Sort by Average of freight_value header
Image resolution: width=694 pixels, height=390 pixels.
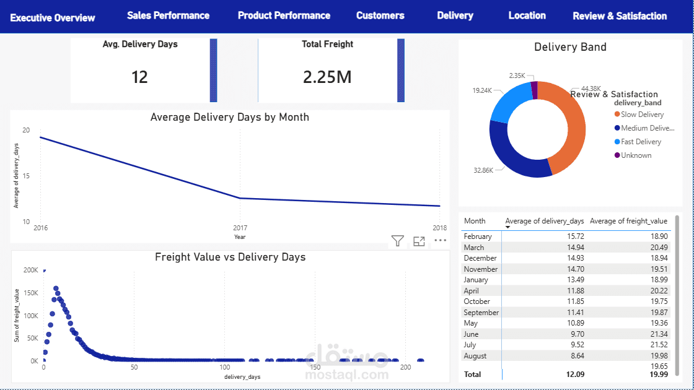(x=628, y=221)
